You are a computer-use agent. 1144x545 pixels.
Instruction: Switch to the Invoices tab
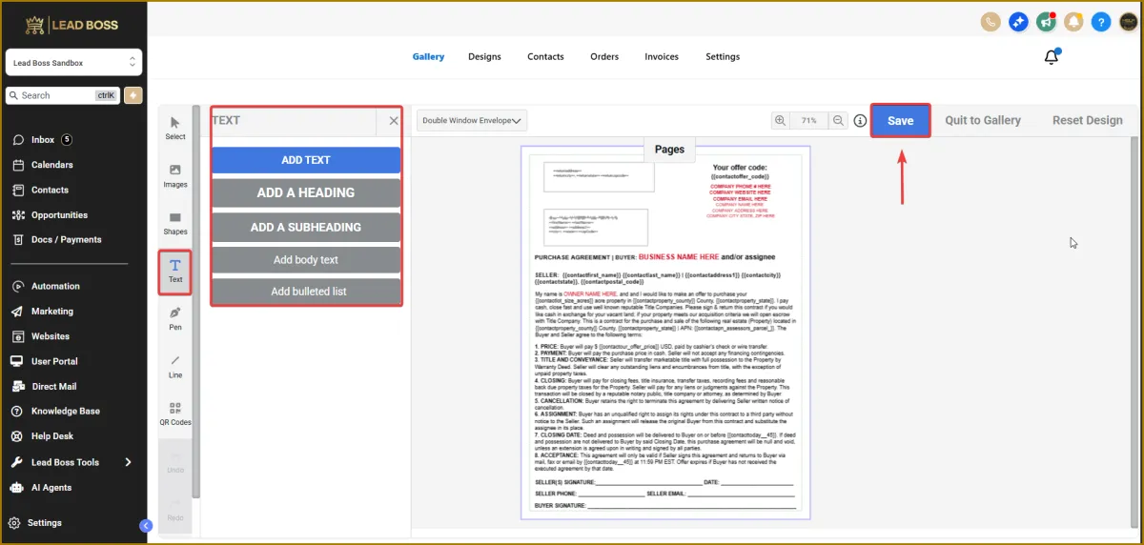click(662, 57)
